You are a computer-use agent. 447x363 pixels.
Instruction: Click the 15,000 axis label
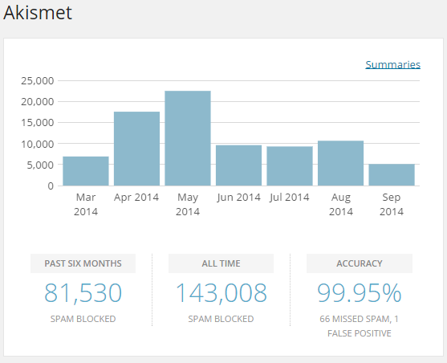[38, 123]
